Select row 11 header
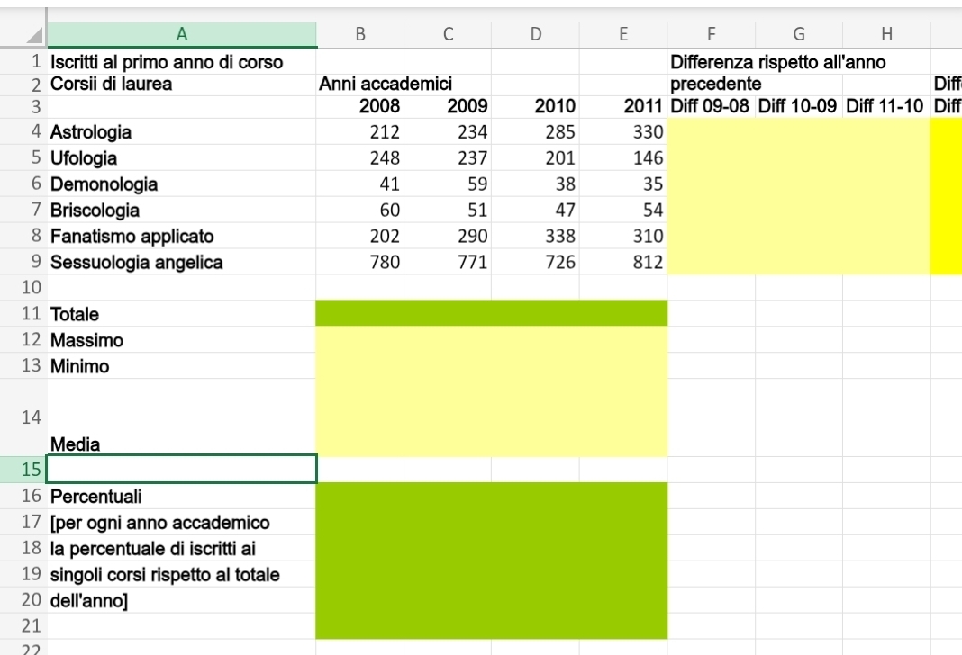962x655 pixels. (x=32, y=314)
